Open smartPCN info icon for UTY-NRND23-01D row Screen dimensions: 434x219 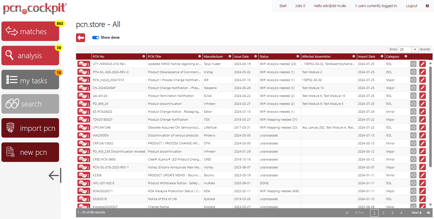pos(84,64)
